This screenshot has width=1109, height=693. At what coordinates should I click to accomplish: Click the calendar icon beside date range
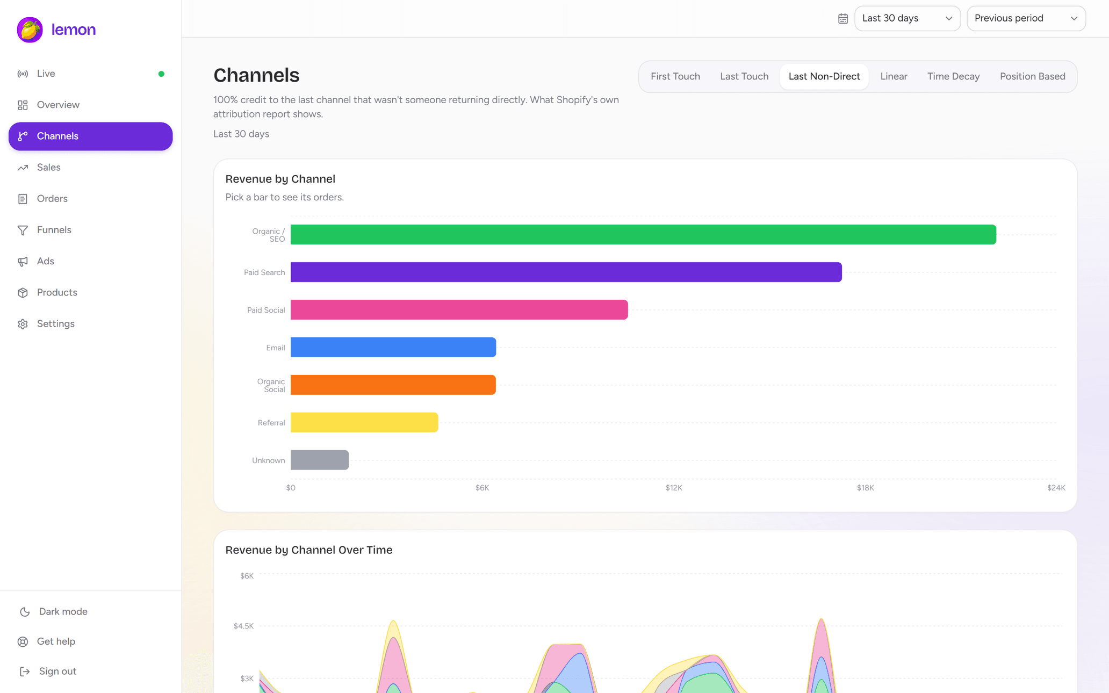coord(843,18)
